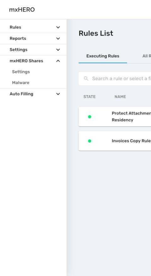Expand the Reports section chevron
Viewport: 151px width, 276px height.
pyautogui.click(x=58, y=38)
